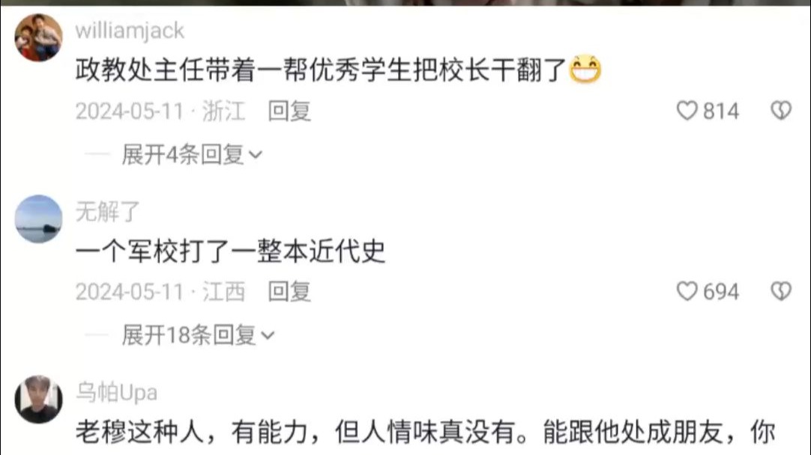Open the avatar of user 乌帕Upa
The width and height of the screenshot is (811, 455).
coord(38,400)
